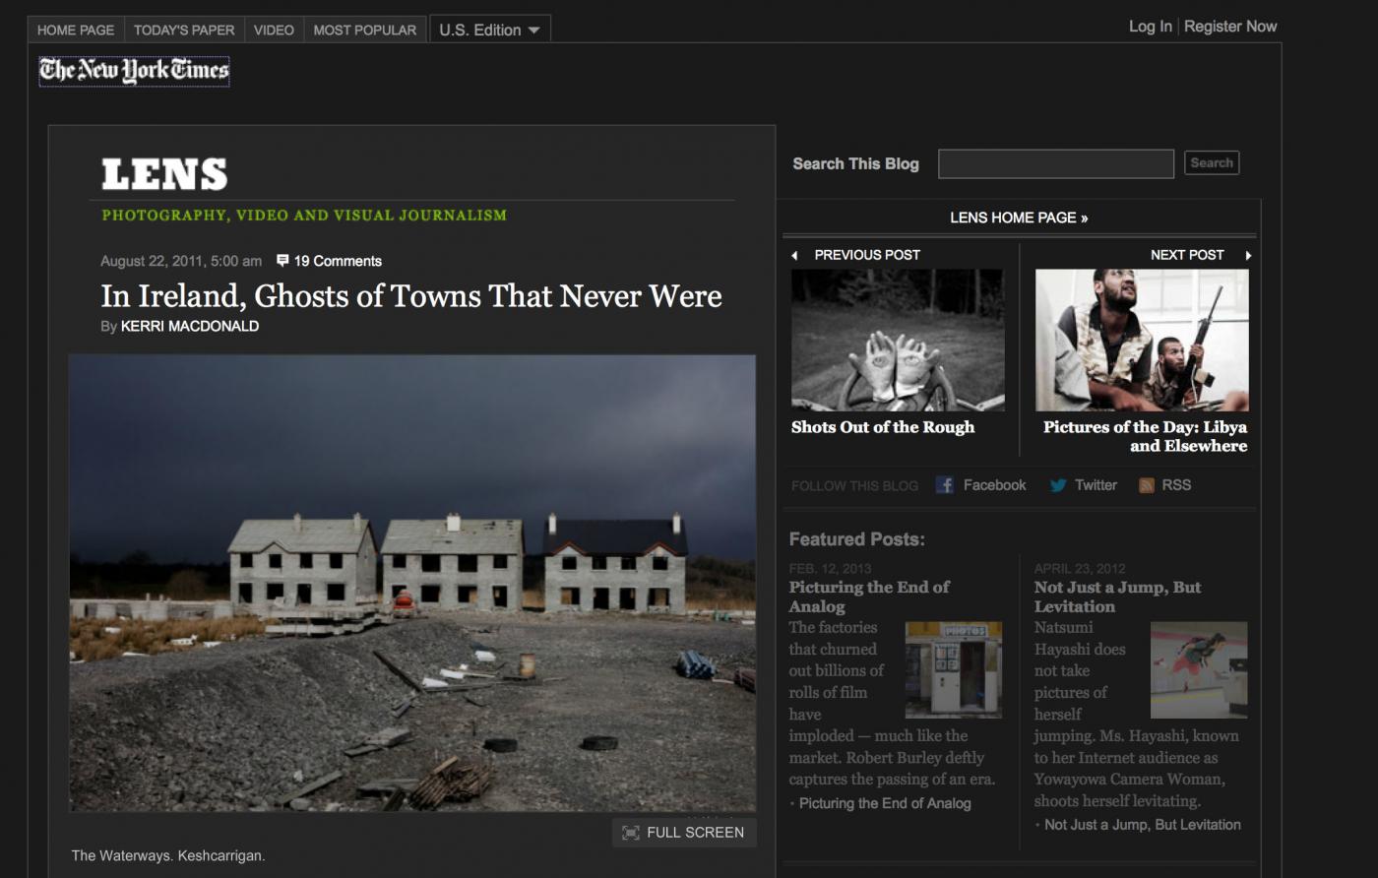The width and height of the screenshot is (1378, 878).
Task: Click the Log In link
Action: pyautogui.click(x=1150, y=27)
